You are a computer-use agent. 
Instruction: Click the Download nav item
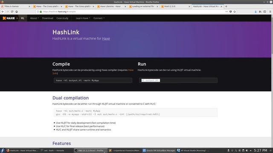47,18
